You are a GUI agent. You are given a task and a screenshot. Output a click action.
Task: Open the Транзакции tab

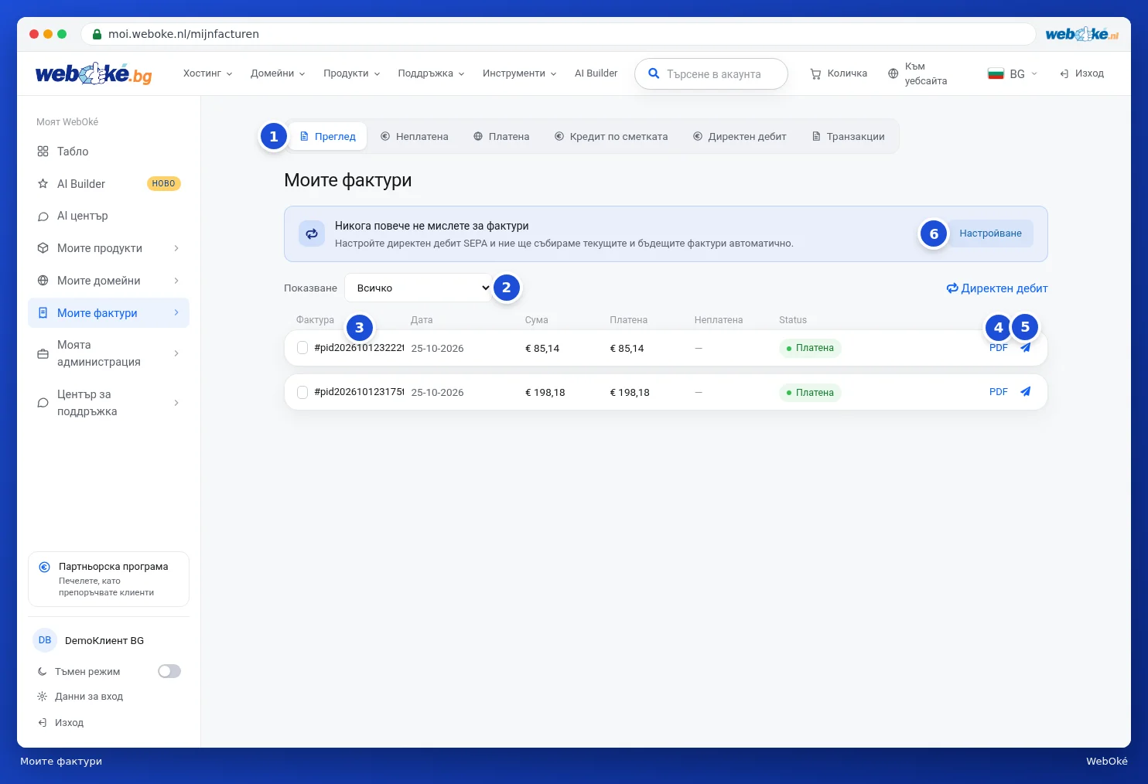click(848, 137)
